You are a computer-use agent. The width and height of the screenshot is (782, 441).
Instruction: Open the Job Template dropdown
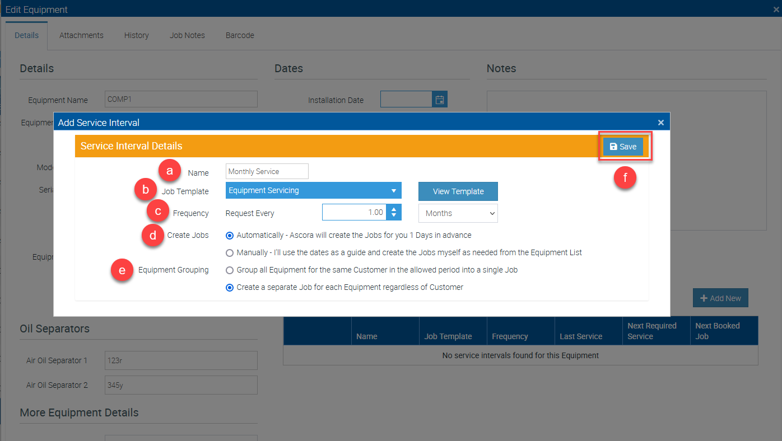pyautogui.click(x=313, y=190)
